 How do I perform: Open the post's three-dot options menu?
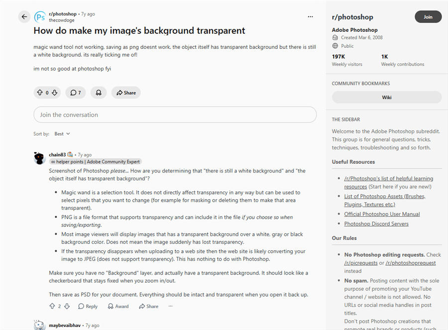[310, 16]
